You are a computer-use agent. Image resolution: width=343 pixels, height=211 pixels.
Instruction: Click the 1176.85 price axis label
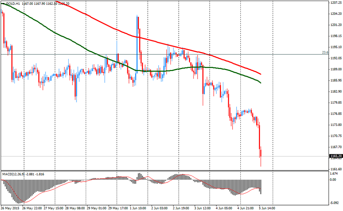336,114
